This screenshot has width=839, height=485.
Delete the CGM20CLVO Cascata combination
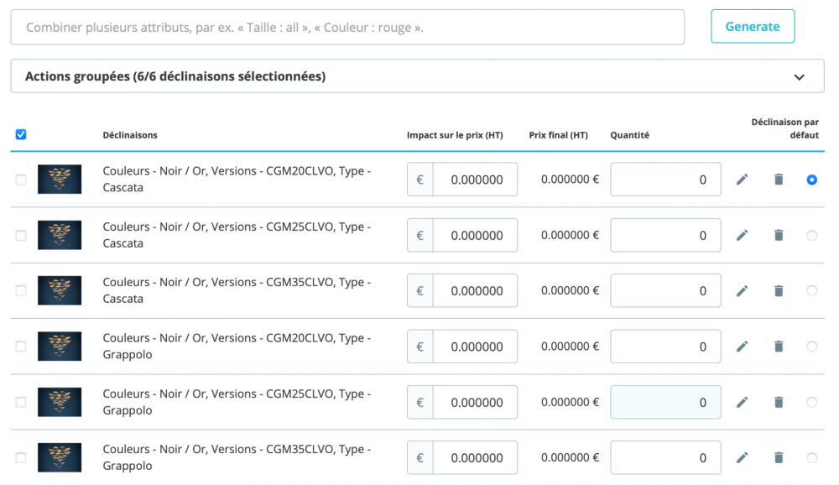(x=779, y=180)
